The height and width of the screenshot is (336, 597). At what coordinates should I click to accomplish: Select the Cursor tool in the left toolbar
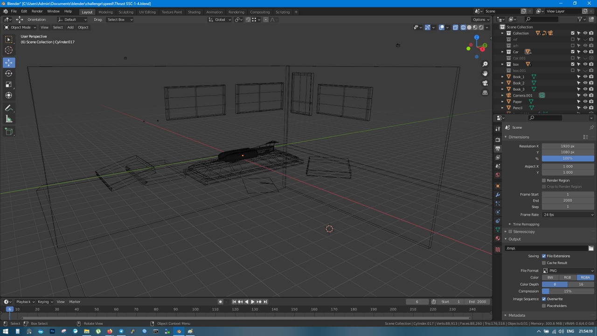pyautogui.click(x=9, y=50)
